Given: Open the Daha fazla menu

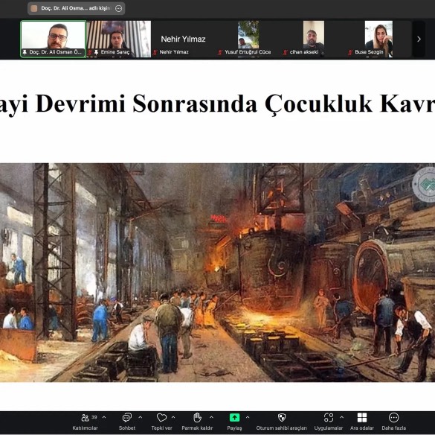Looking at the screenshot, I should tap(393, 422).
